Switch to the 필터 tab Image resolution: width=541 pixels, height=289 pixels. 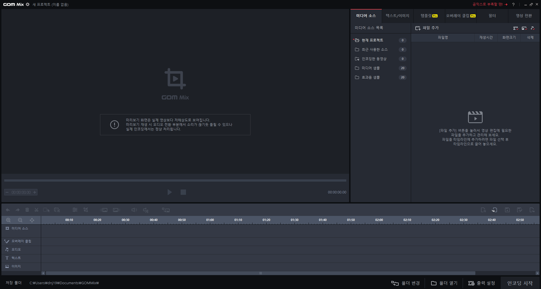coord(492,16)
